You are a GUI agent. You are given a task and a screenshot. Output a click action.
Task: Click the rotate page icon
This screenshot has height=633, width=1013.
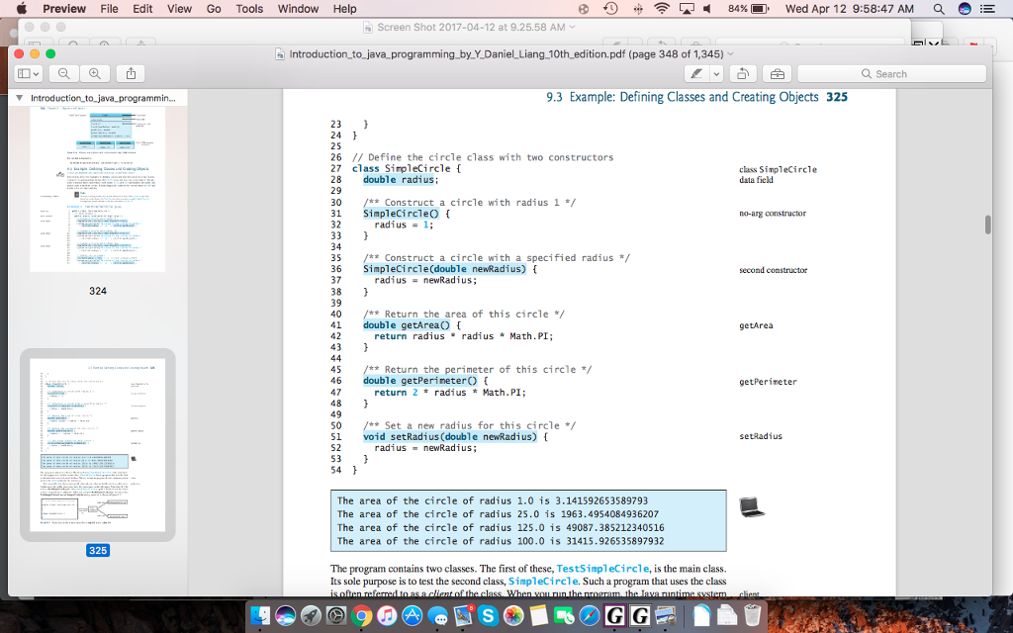pyautogui.click(x=743, y=73)
